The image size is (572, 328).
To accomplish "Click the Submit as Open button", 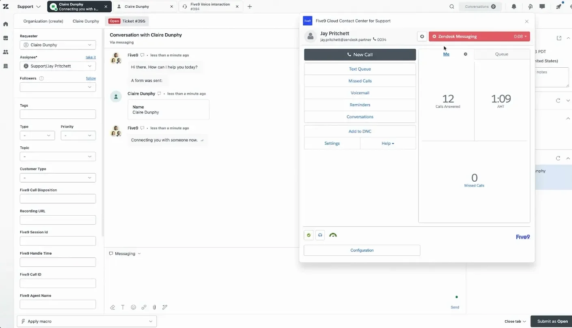I will coord(552,322).
